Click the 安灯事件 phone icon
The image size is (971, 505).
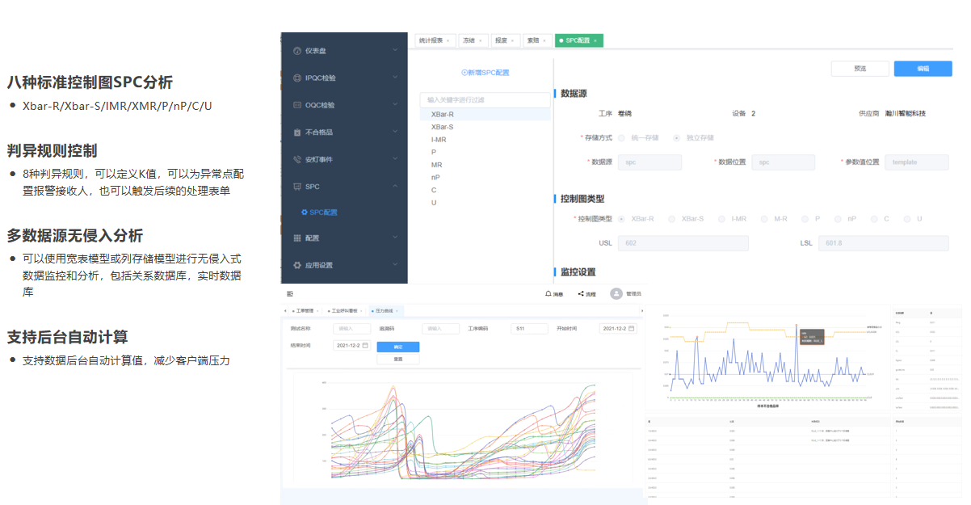pyautogui.click(x=297, y=159)
